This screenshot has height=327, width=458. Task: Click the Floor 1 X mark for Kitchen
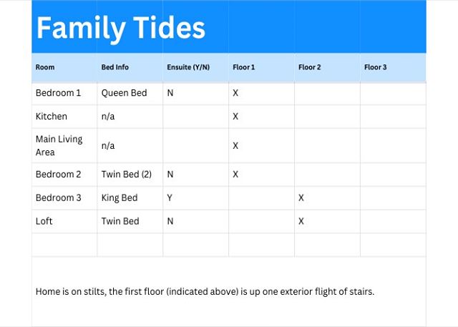pos(235,116)
